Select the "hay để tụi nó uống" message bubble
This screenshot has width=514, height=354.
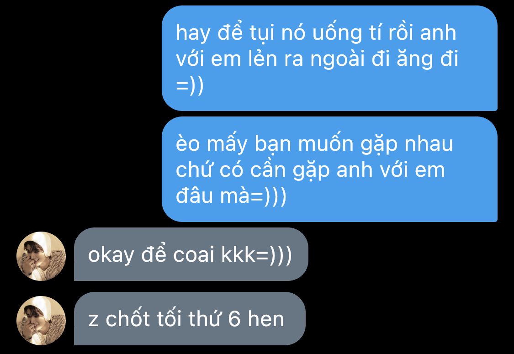tap(329, 58)
